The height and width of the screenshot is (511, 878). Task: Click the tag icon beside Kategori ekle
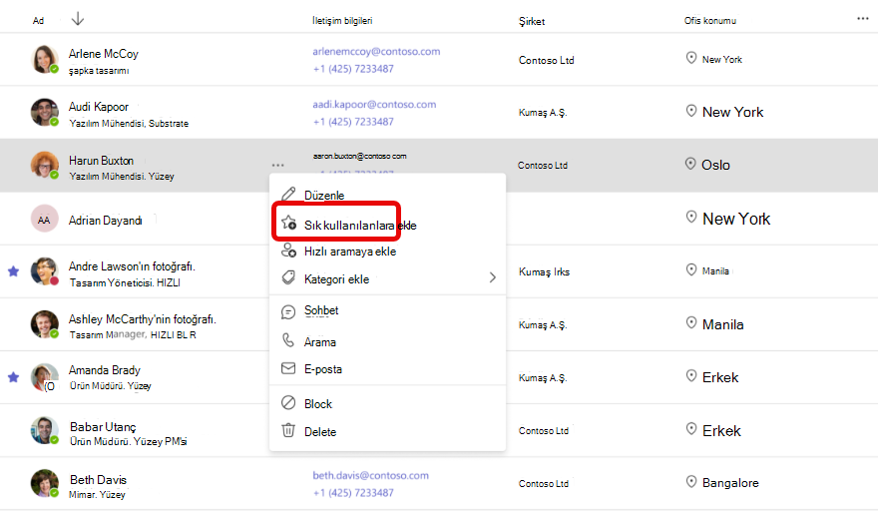tap(288, 277)
